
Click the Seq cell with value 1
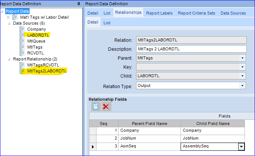[107, 131]
